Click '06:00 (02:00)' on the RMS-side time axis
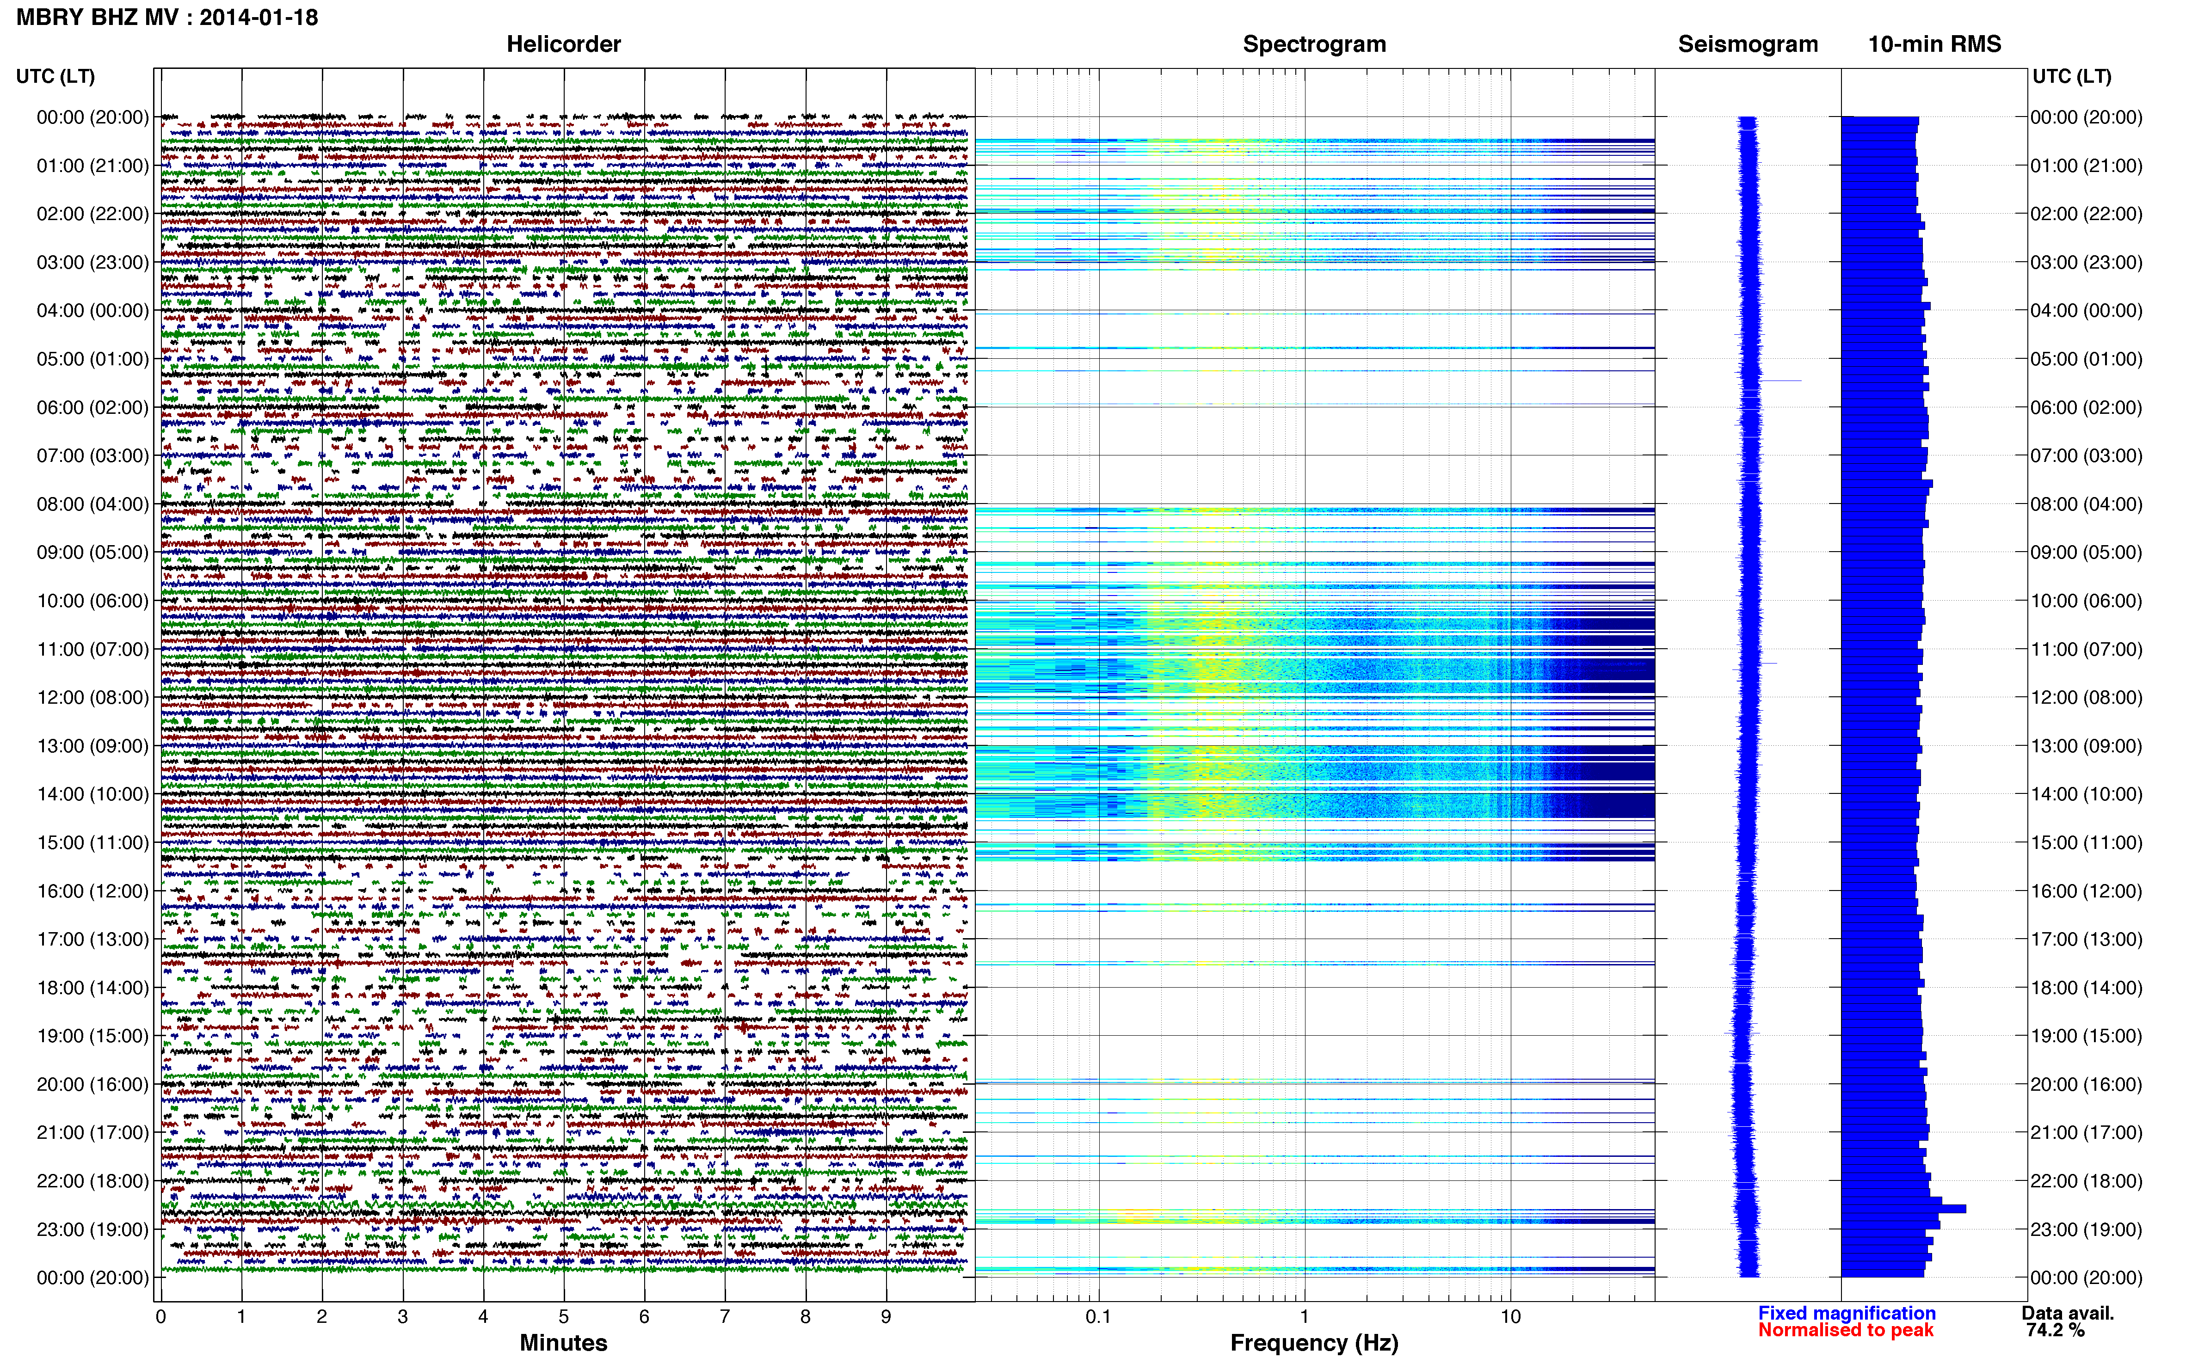This screenshot has height=1370, width=2192. coord(2086,408)
